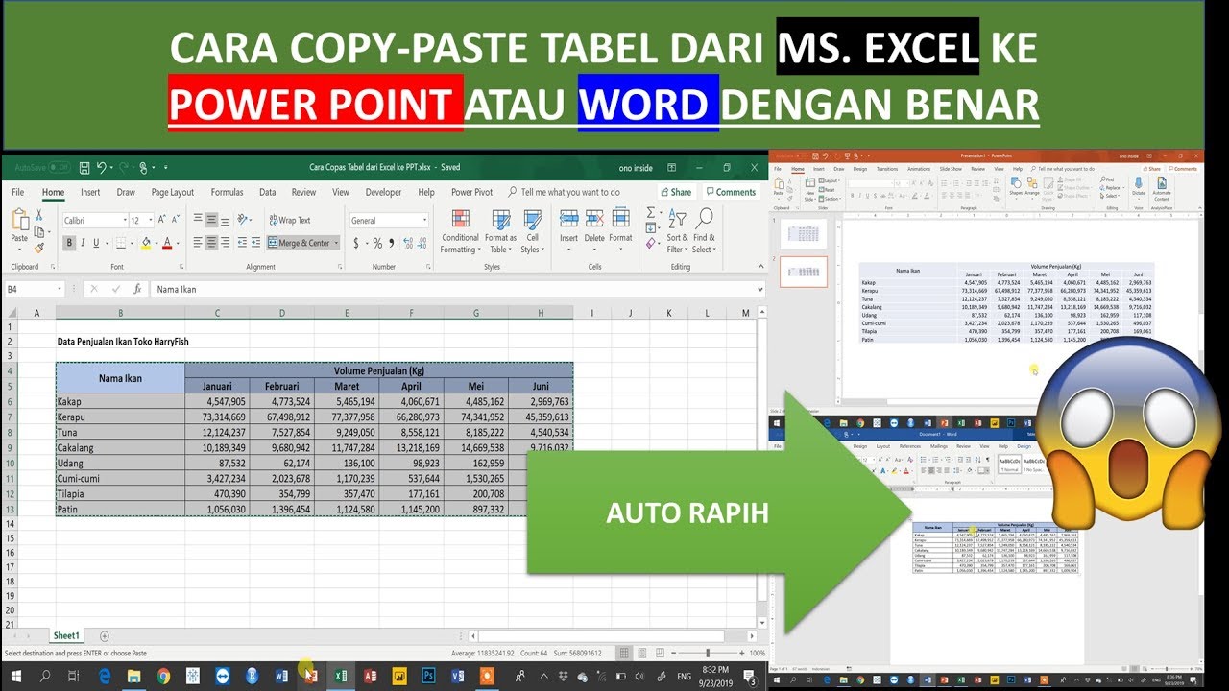
Task: Increase font size with A-up icon
Action: (162, 220)
